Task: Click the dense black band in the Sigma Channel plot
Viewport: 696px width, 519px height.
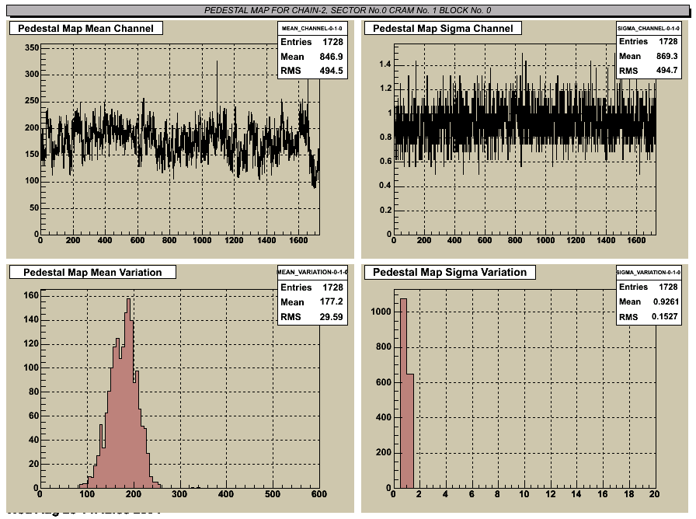Action: [x=524, y=124]
